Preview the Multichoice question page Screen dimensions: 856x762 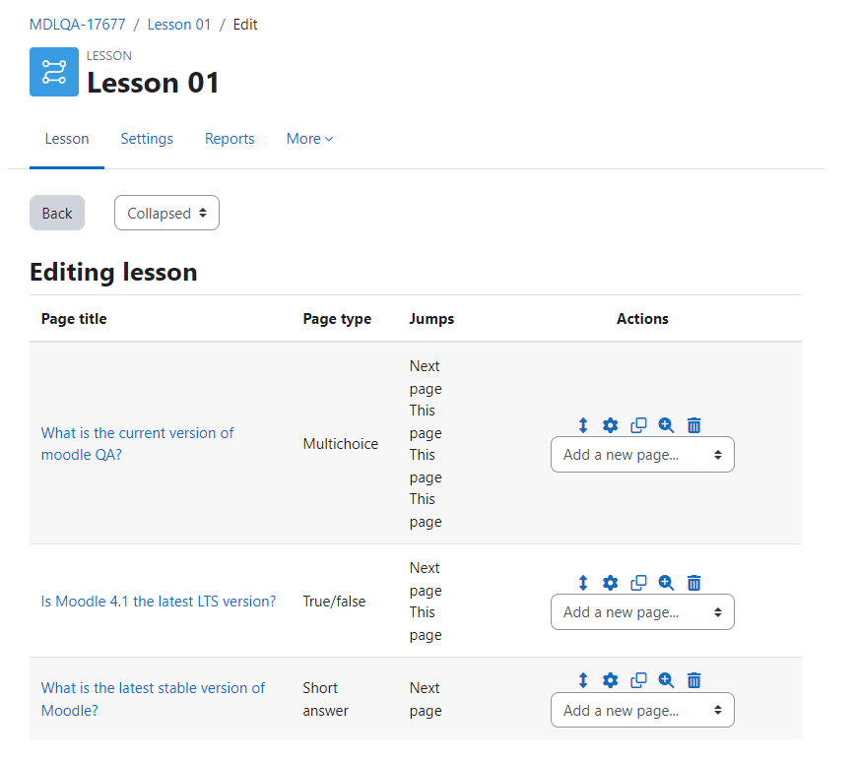tap(666, 425)
